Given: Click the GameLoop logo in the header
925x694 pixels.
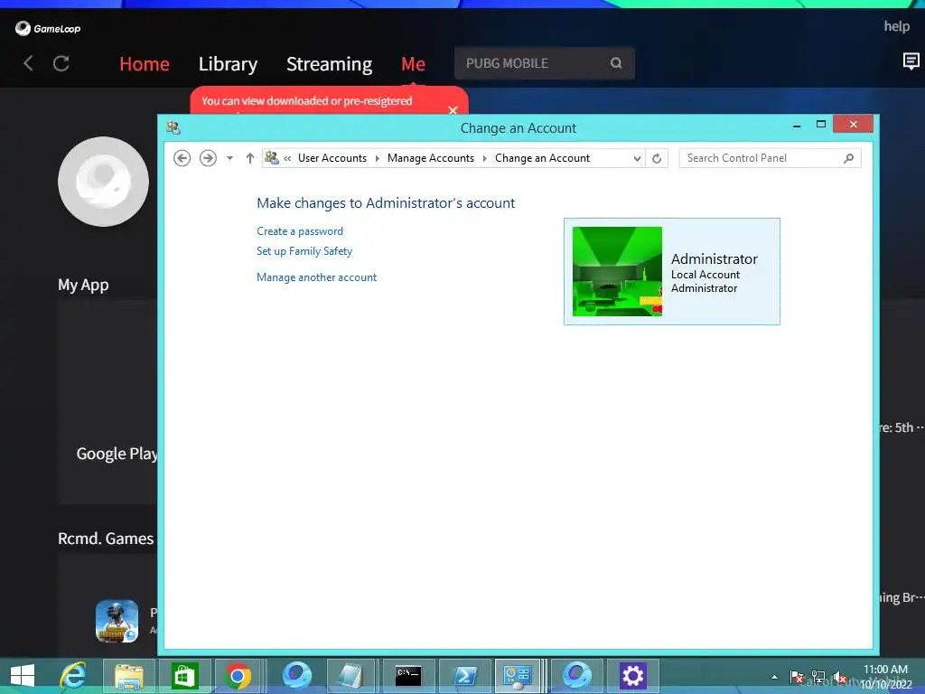Looking at the screenshot, I should coord(48,28).
